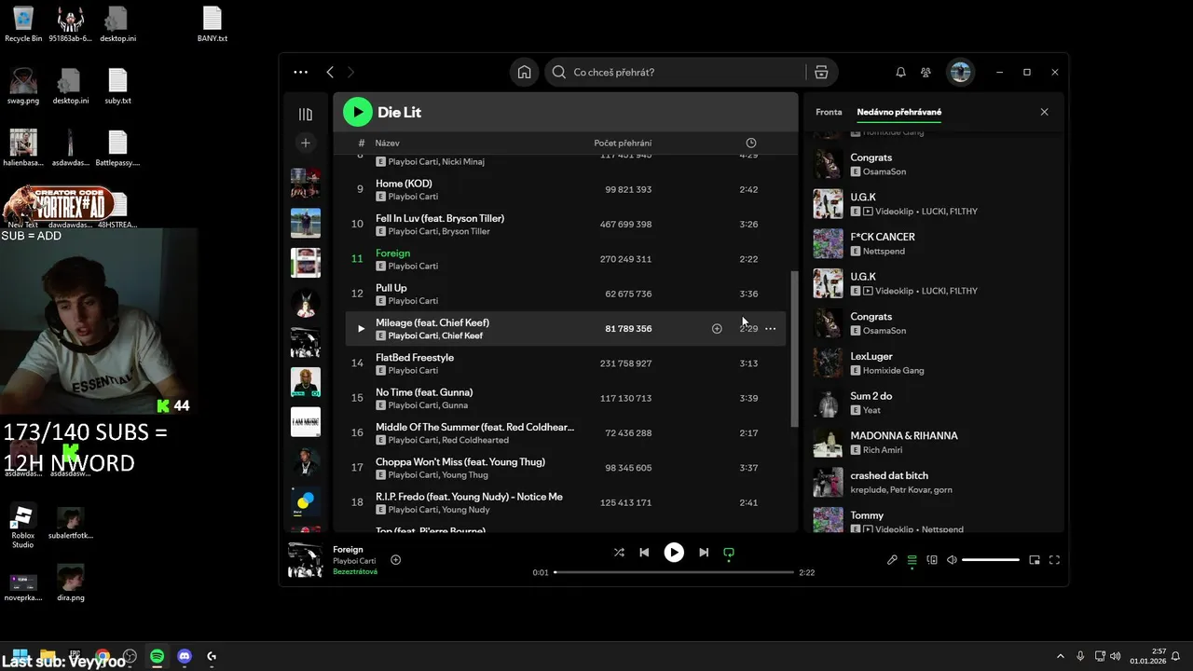Click the 'Co chceš přehrát?' search field
This screenshot has height=671, width=1193.
pyautogui.click(x=678, y=72)
